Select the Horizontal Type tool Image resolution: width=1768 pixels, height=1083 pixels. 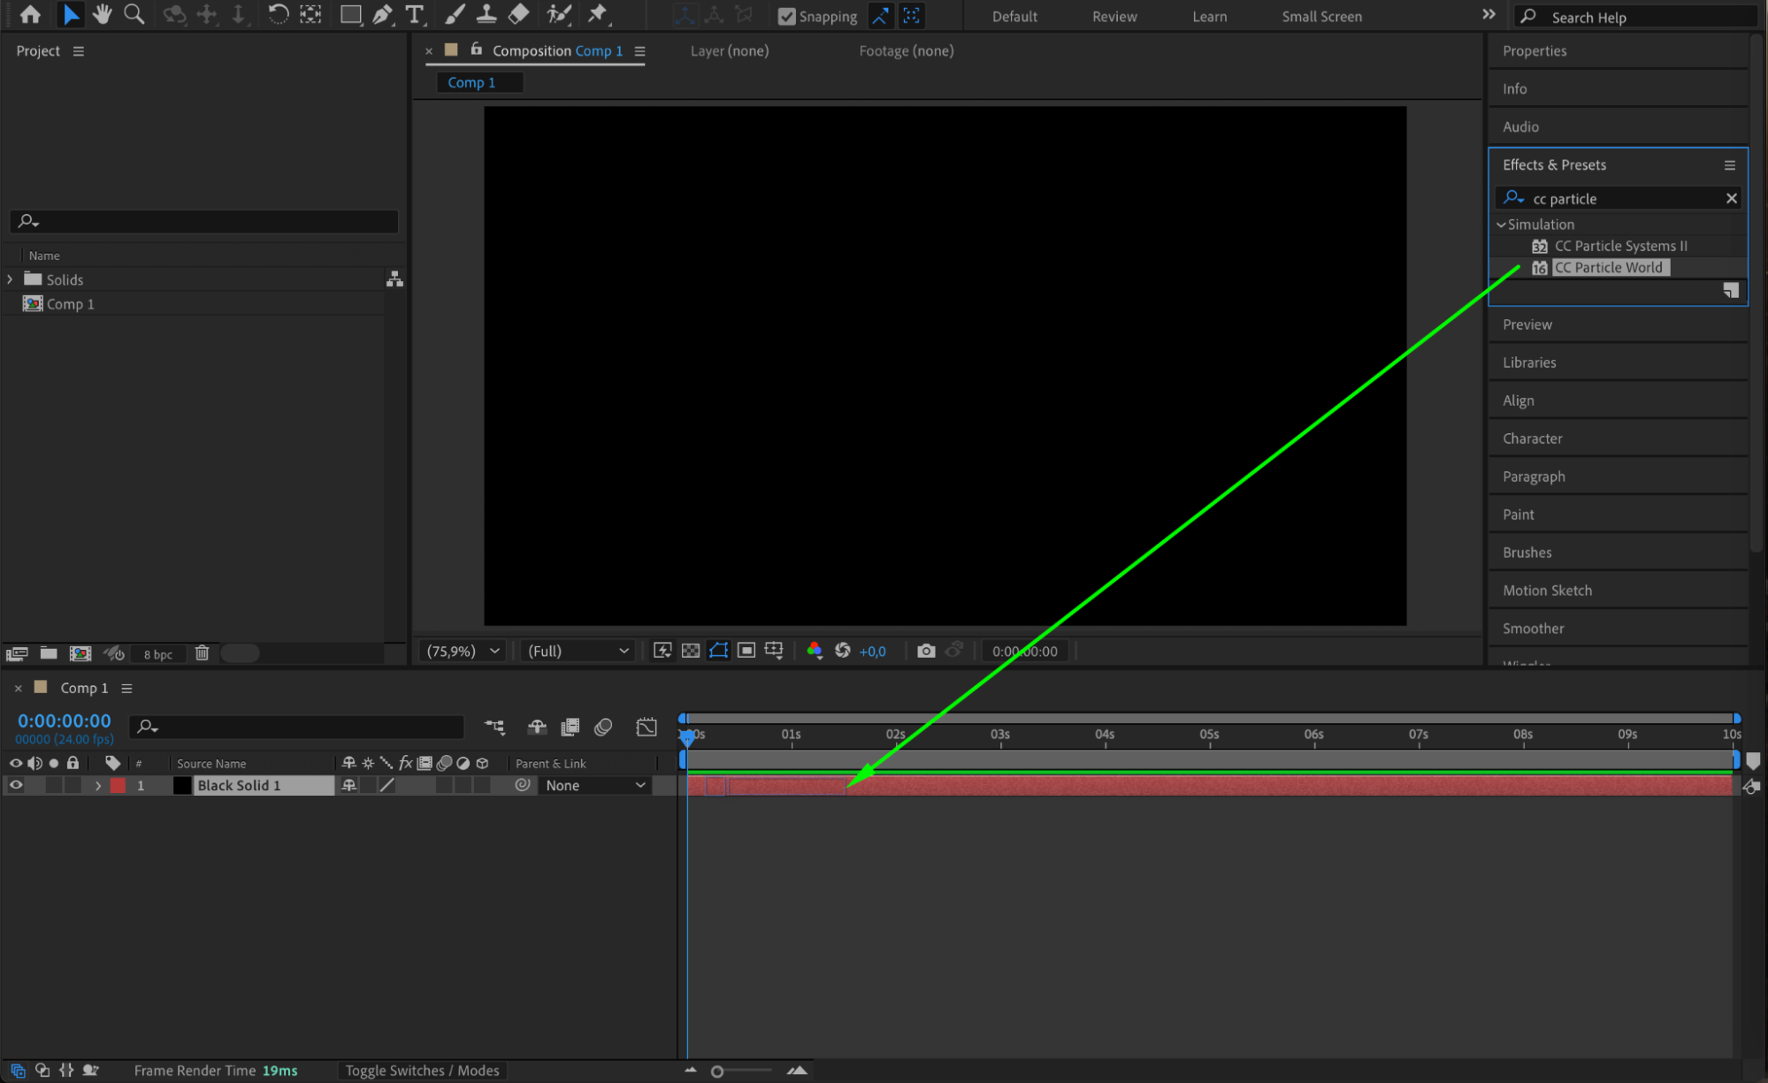point(414,14)
